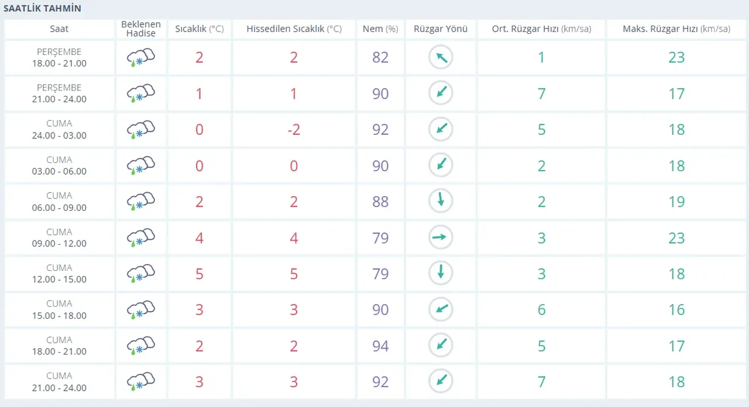Click the wind direction icon for Cuma 15.00 - 18.00
The width and height of the screenshot is (749, 407).
[x=441, y=309]
